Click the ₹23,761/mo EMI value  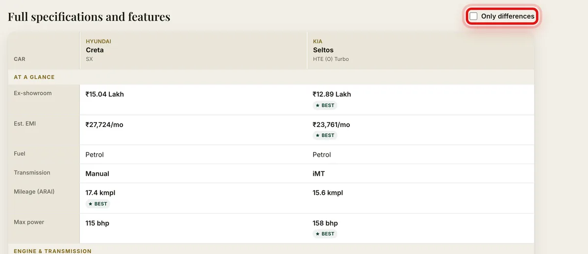pyautogui.click(x=331, y=125)
